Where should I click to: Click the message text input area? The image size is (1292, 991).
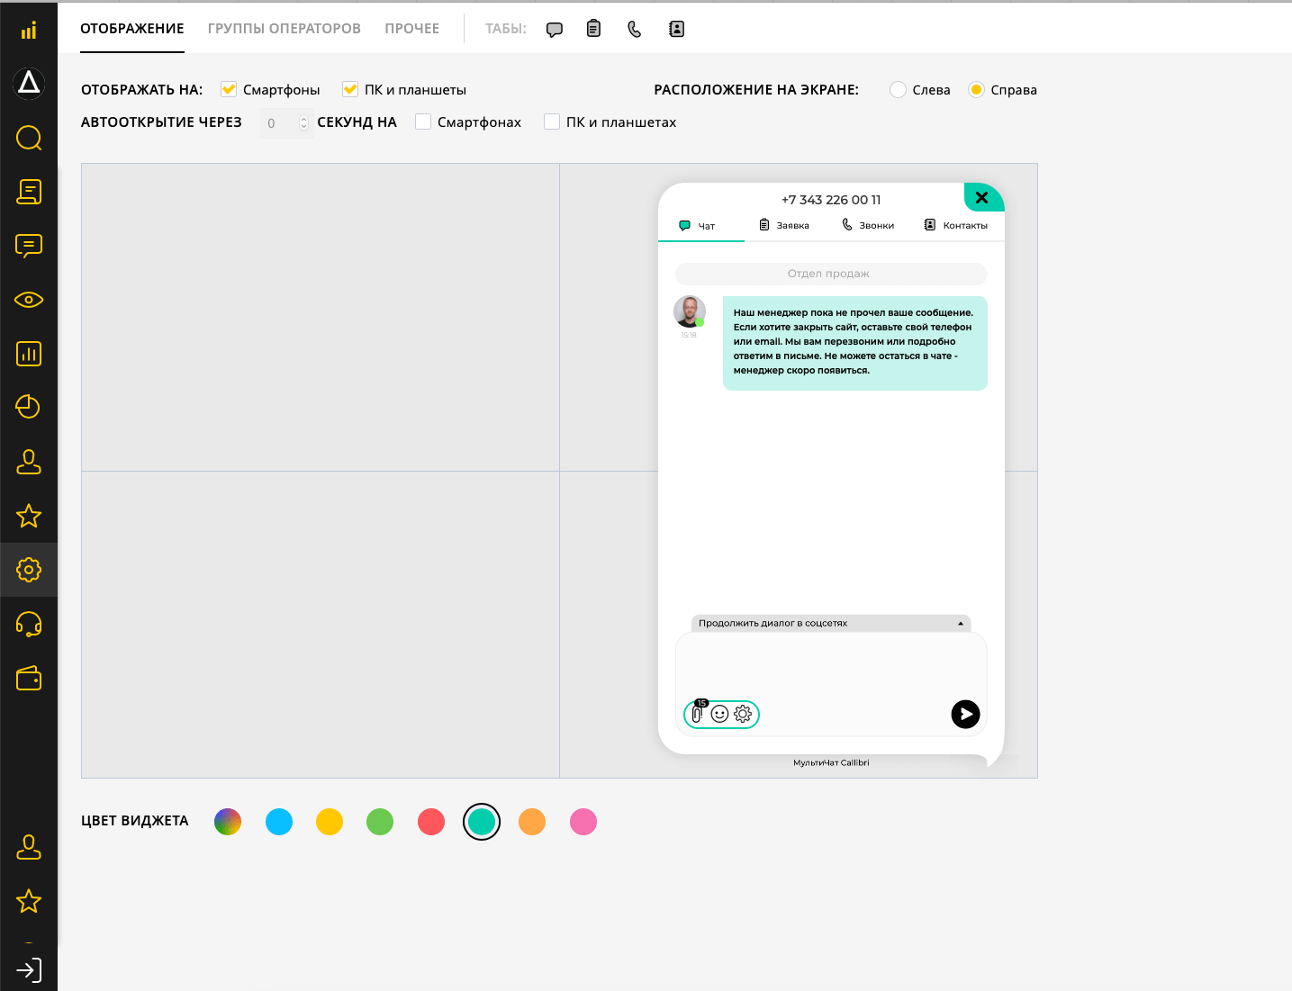click(x=830, y=664)
